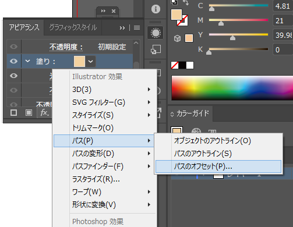This screenshot has width=293, height=227.
Task: Open the パスファインダー(F) submenu
Action: 105,166
